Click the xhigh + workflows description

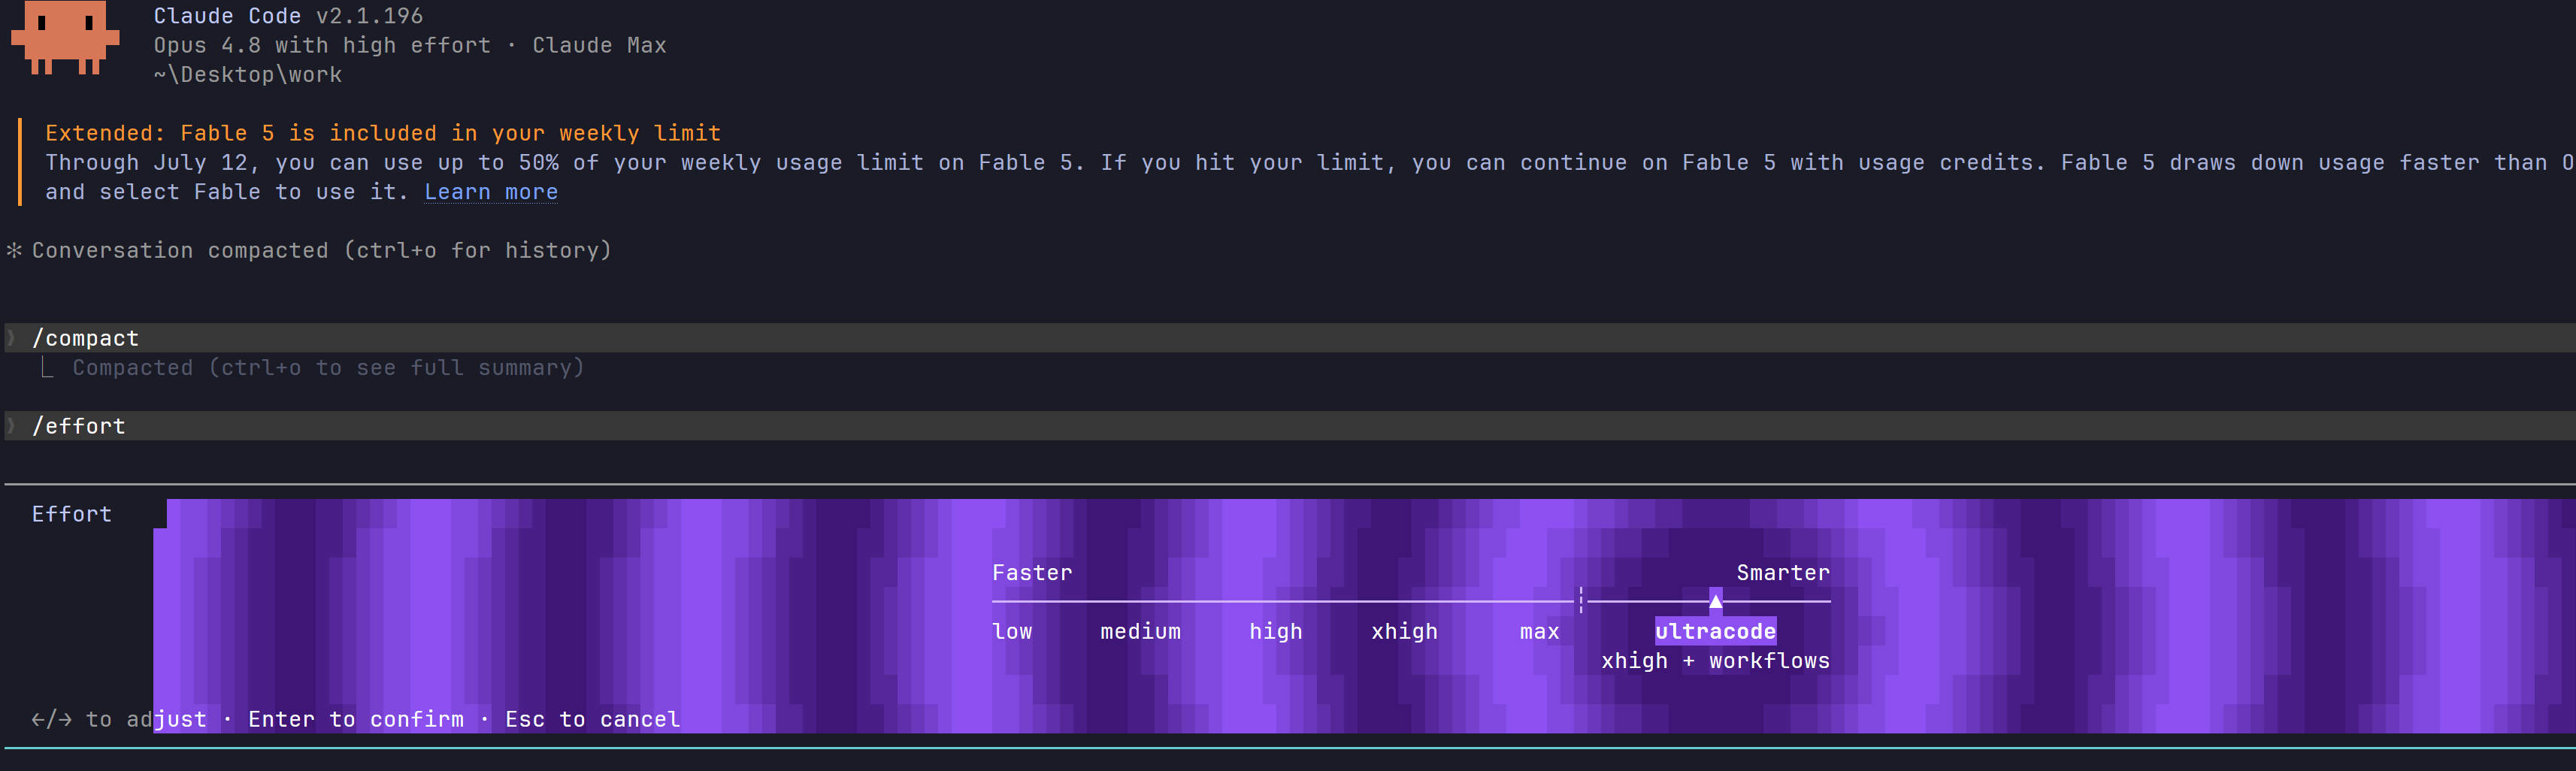click(1715, 661)
